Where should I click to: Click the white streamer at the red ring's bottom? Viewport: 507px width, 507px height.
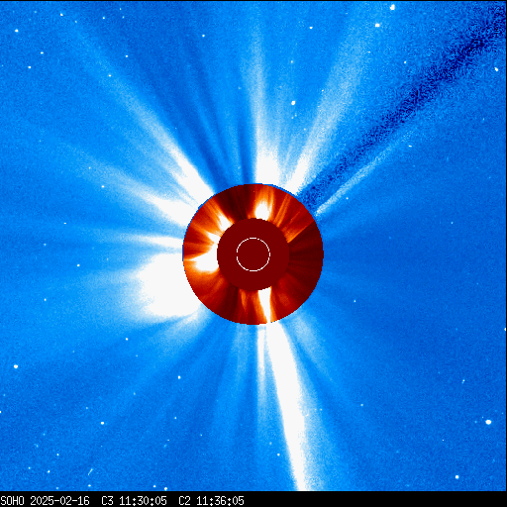tap(265, 305)
